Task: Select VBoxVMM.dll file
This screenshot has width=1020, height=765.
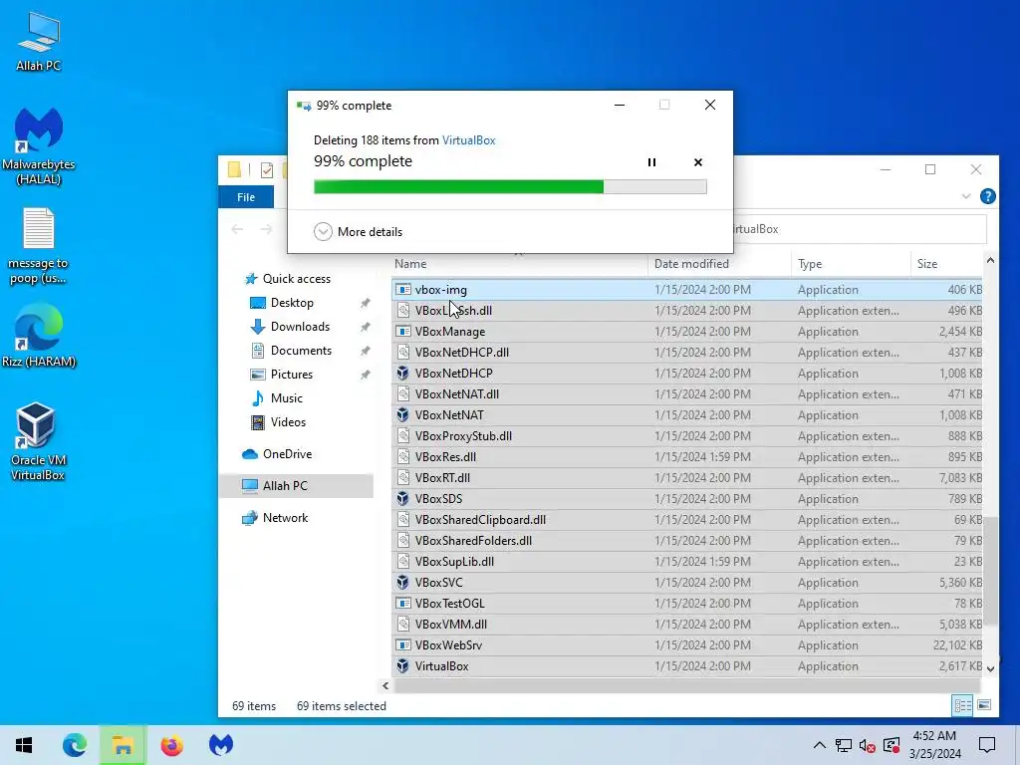Action: tap(687, 624)
